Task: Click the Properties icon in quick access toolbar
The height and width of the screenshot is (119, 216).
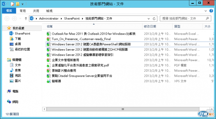Action: pyautogui.click(x=12, y=4)
